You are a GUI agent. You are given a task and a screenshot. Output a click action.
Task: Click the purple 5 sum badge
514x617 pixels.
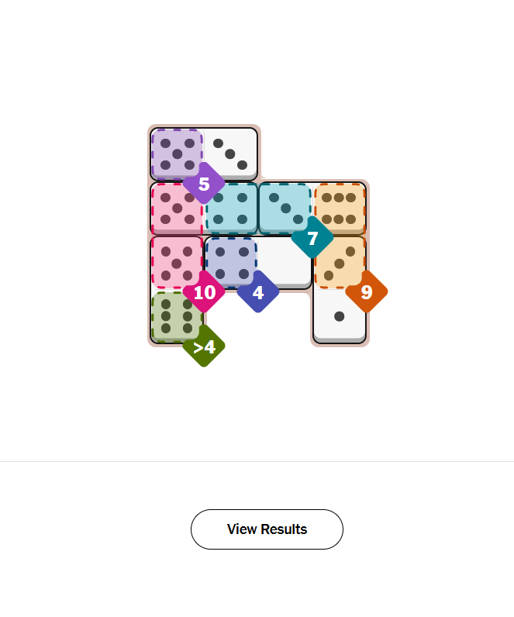pos(204,184)
